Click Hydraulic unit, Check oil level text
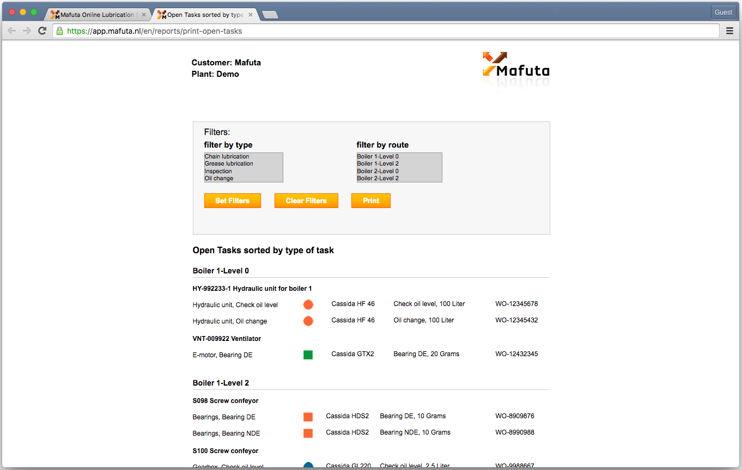This screenshot has height=470, width=742. [235, 305]
